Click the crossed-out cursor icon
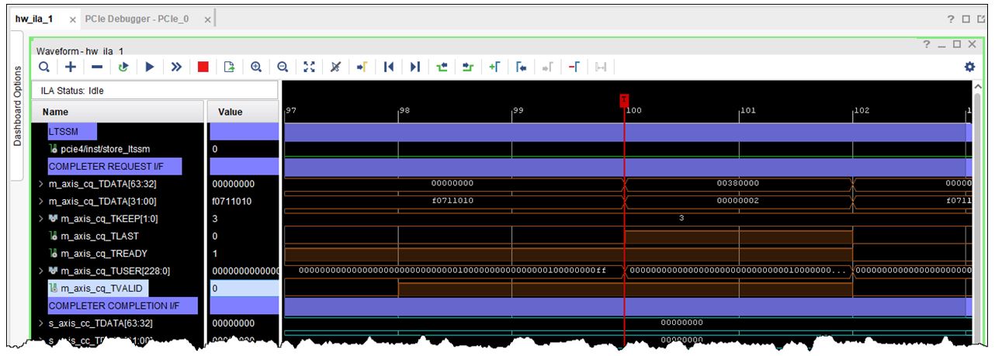This screenshot has height=356, width=1002. click(x=335, y=67)
